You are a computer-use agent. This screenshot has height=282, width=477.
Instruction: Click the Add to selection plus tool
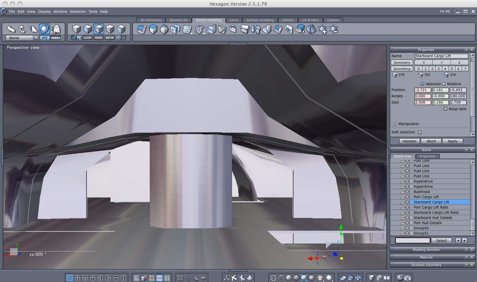pyautogui.click(x=322, y=30)
